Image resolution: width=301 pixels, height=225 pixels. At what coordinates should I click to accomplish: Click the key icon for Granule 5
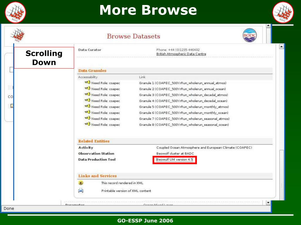point(88,106)
